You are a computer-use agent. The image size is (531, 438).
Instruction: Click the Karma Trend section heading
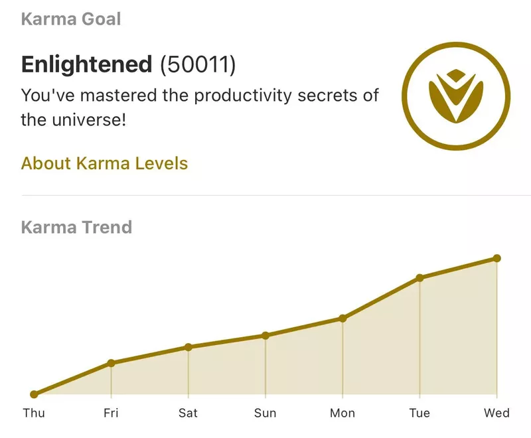tap(76, 227)
